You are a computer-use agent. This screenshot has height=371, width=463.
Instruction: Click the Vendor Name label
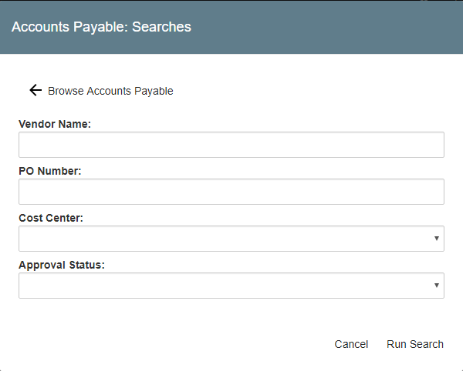coord(55,123)
